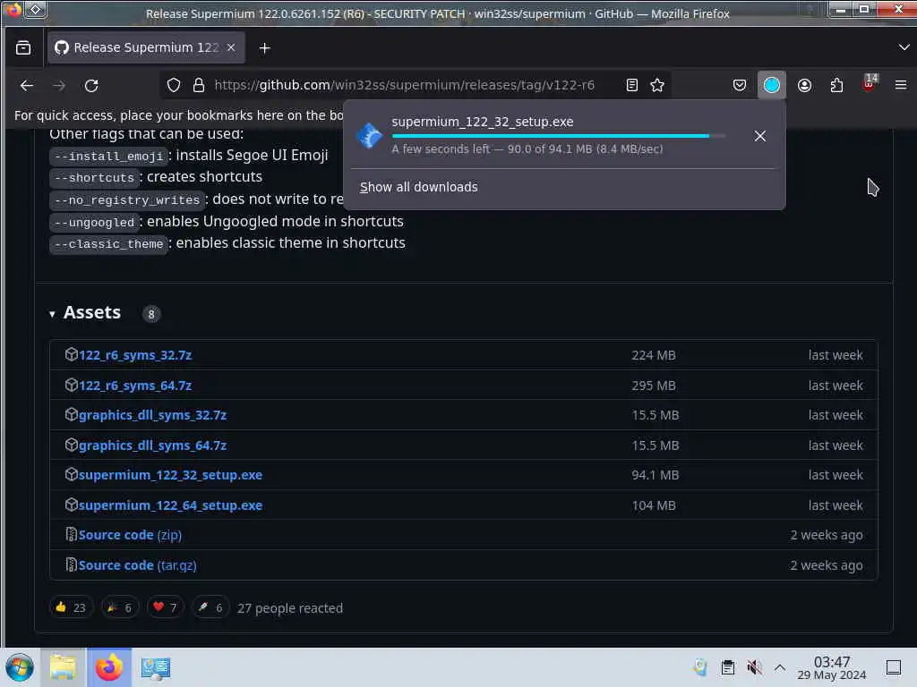Open the Firefox account menu
Image resolution: width=917 pixels, height=687 pixels.
[x=804, y=85]
